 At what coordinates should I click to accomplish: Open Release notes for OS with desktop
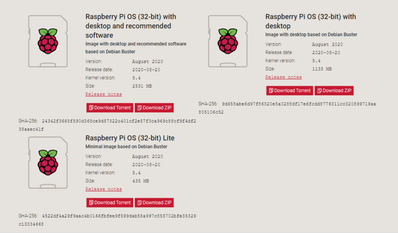point(283,77)
